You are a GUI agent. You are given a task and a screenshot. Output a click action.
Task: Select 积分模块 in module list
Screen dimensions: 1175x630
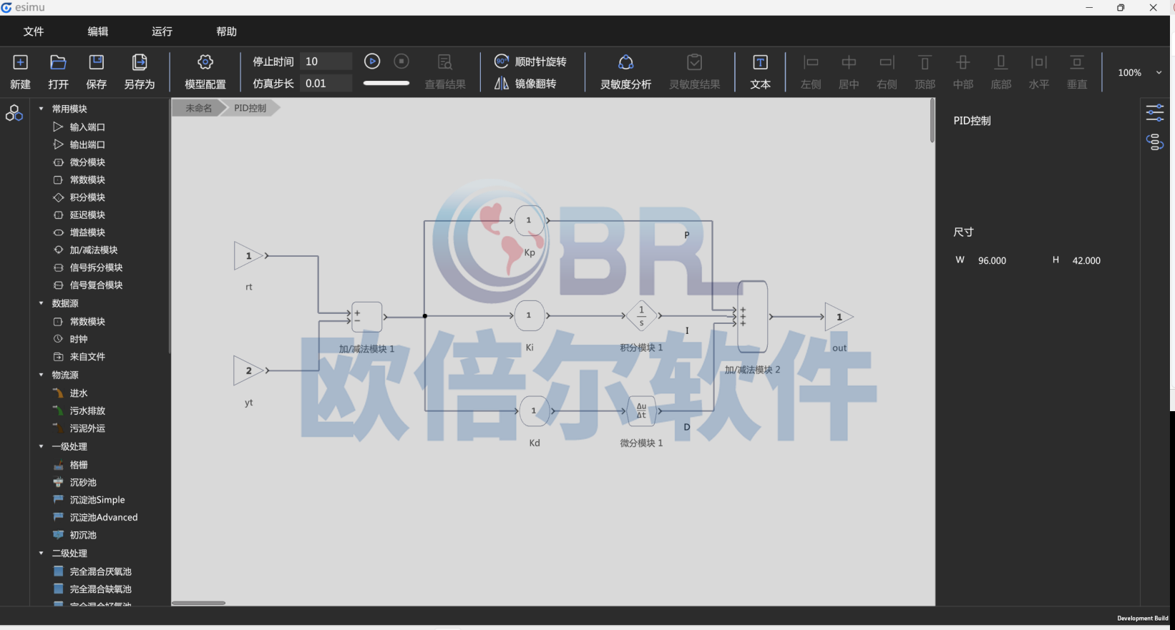click(87, 197)
